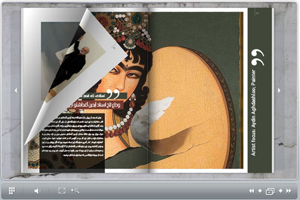Go to next page in toolbar
This screenshot has width=300, height=200.
pos(281,191)
